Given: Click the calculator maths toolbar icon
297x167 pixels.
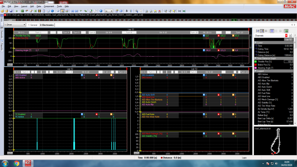Looking at the screenshot, I should 44,11.
